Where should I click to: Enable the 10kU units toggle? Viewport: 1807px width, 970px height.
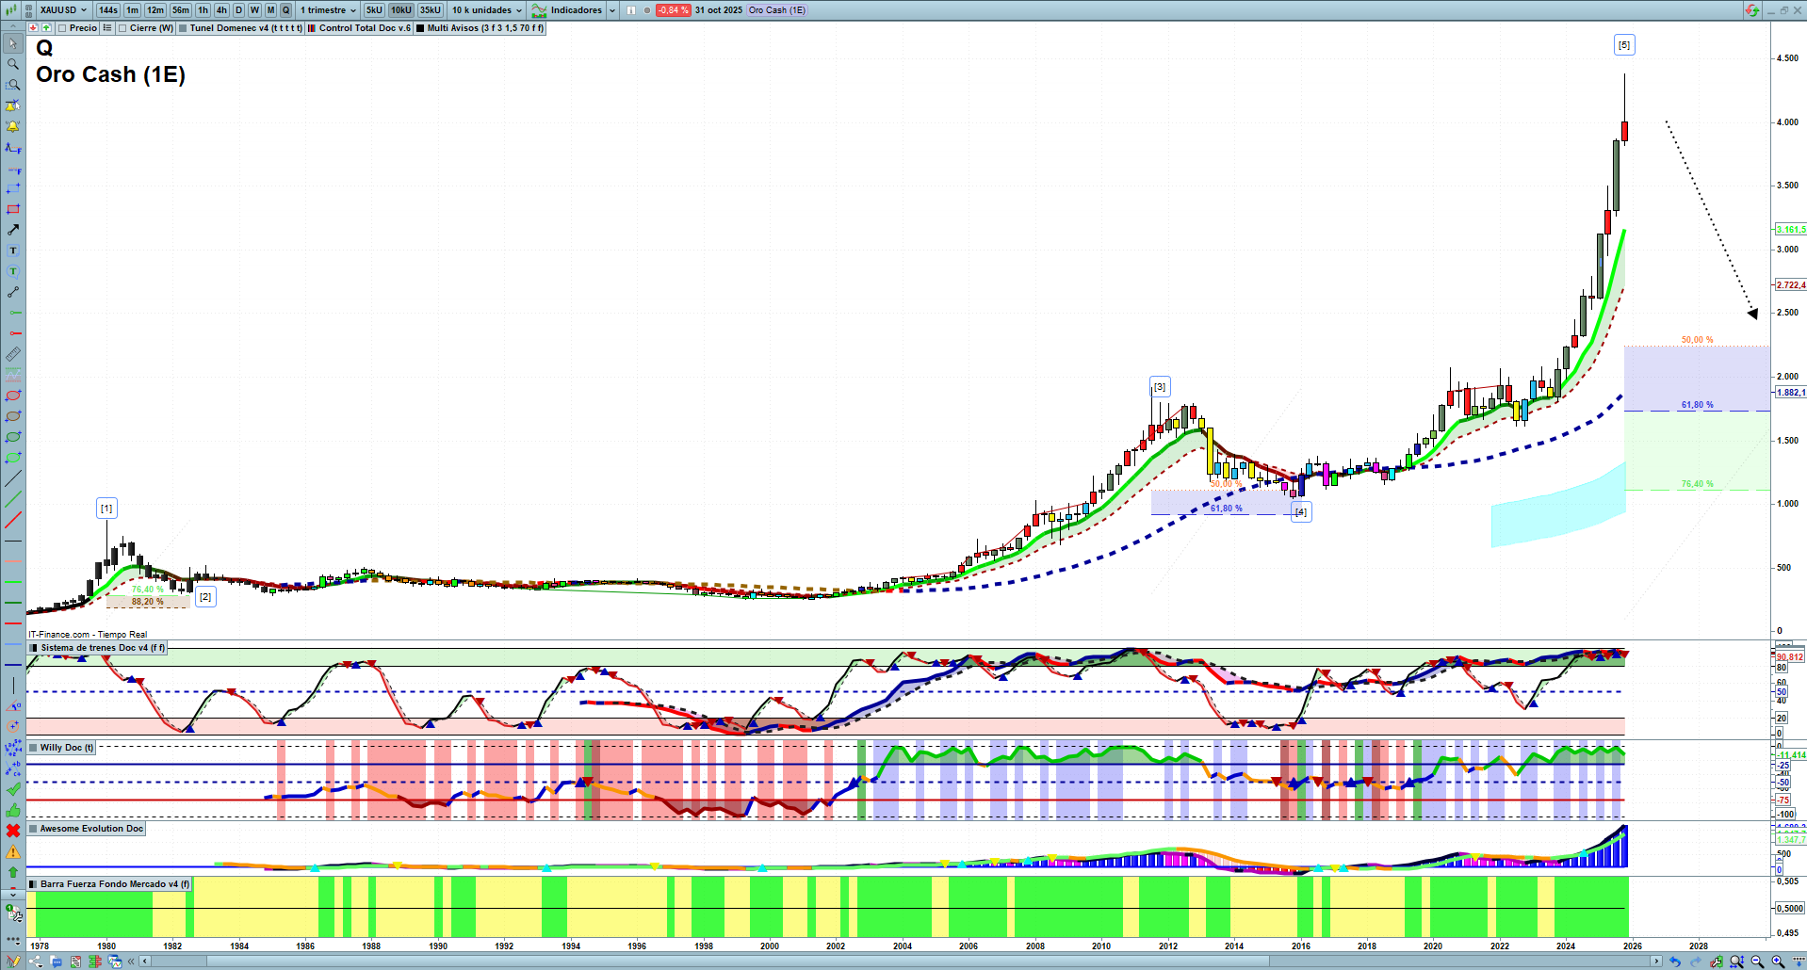401,10
